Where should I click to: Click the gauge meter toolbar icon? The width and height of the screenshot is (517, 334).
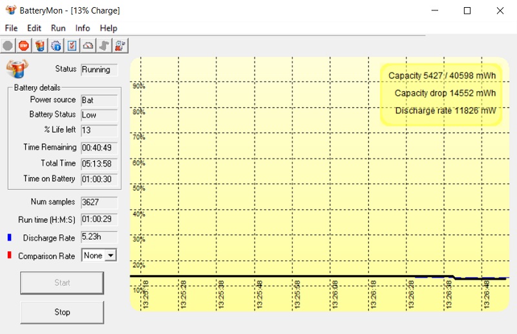(x=89, y=45)
